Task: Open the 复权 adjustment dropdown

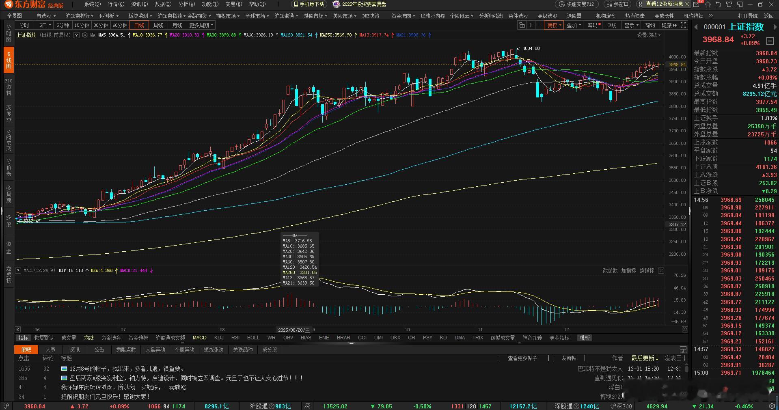Action: [x=554, y=25]
